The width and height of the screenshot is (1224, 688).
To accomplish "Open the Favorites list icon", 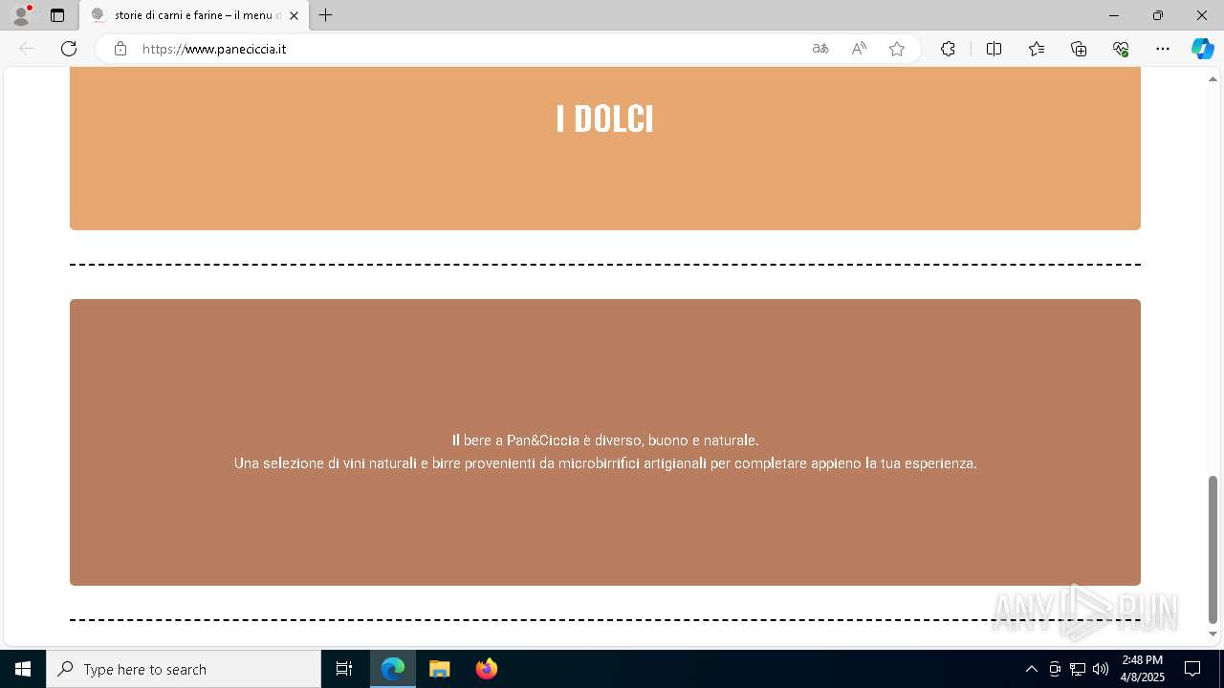I will (1037, 49).
